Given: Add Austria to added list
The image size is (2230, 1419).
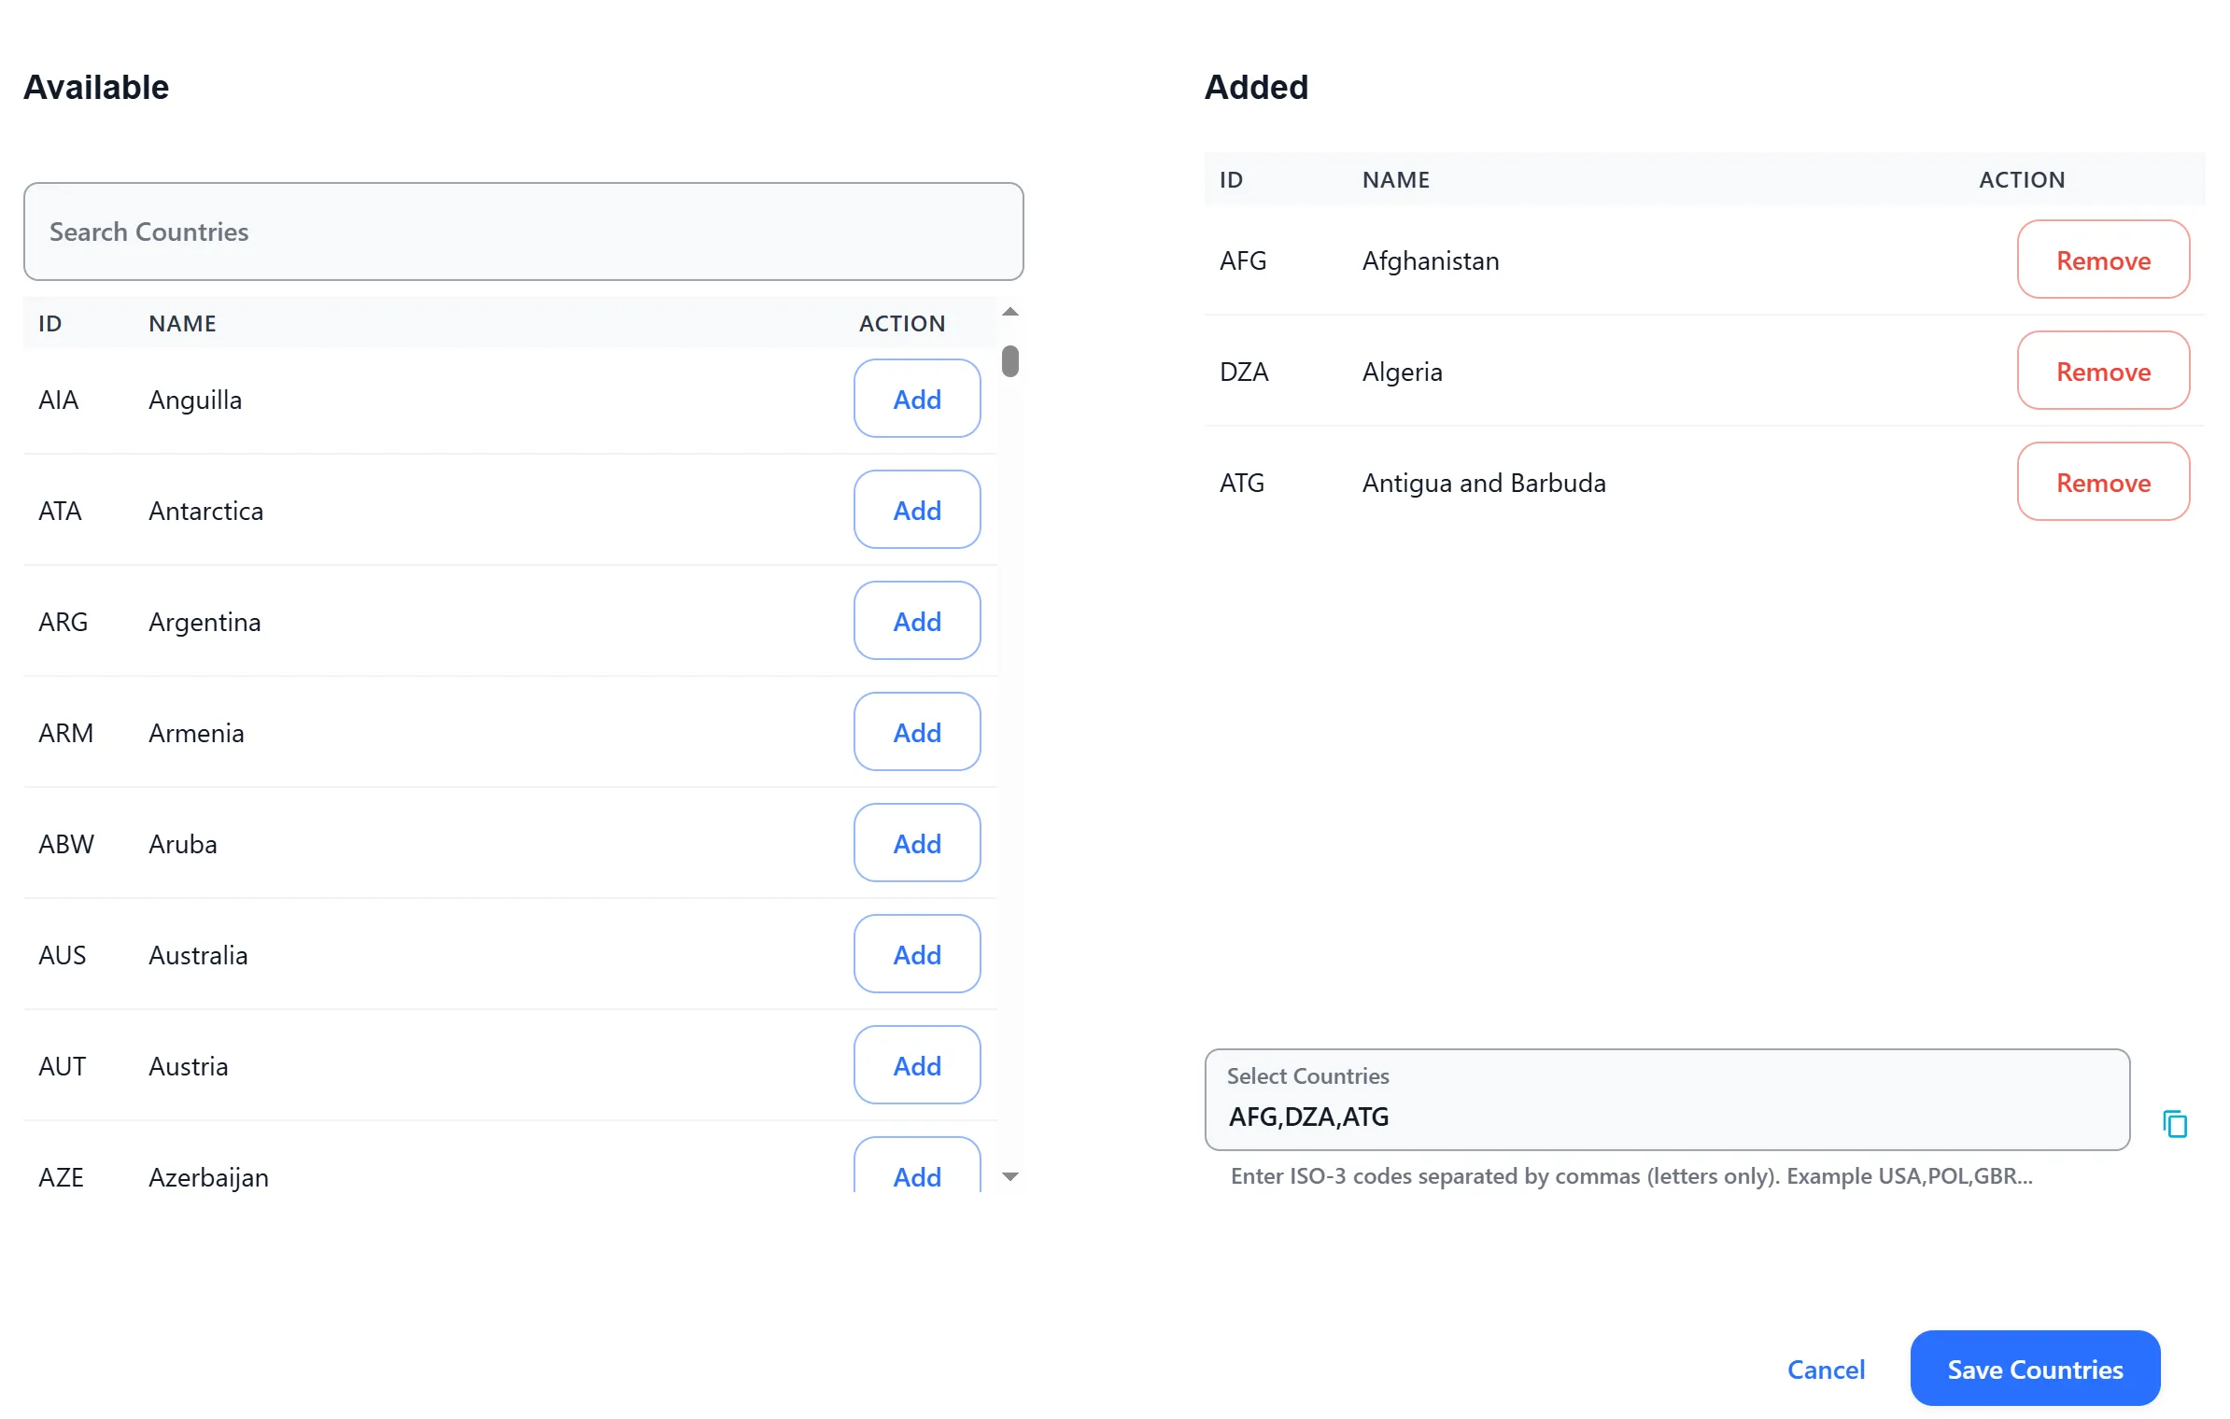Looking at the screenshot, I should tap(916, 1066).
